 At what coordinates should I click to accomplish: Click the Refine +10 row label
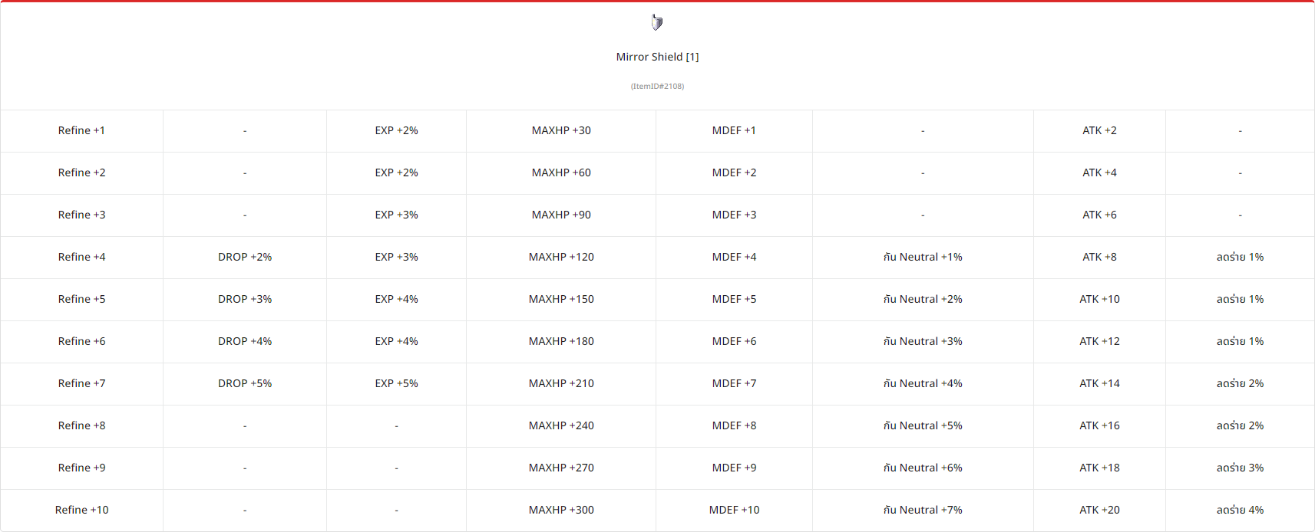point(81,510)
